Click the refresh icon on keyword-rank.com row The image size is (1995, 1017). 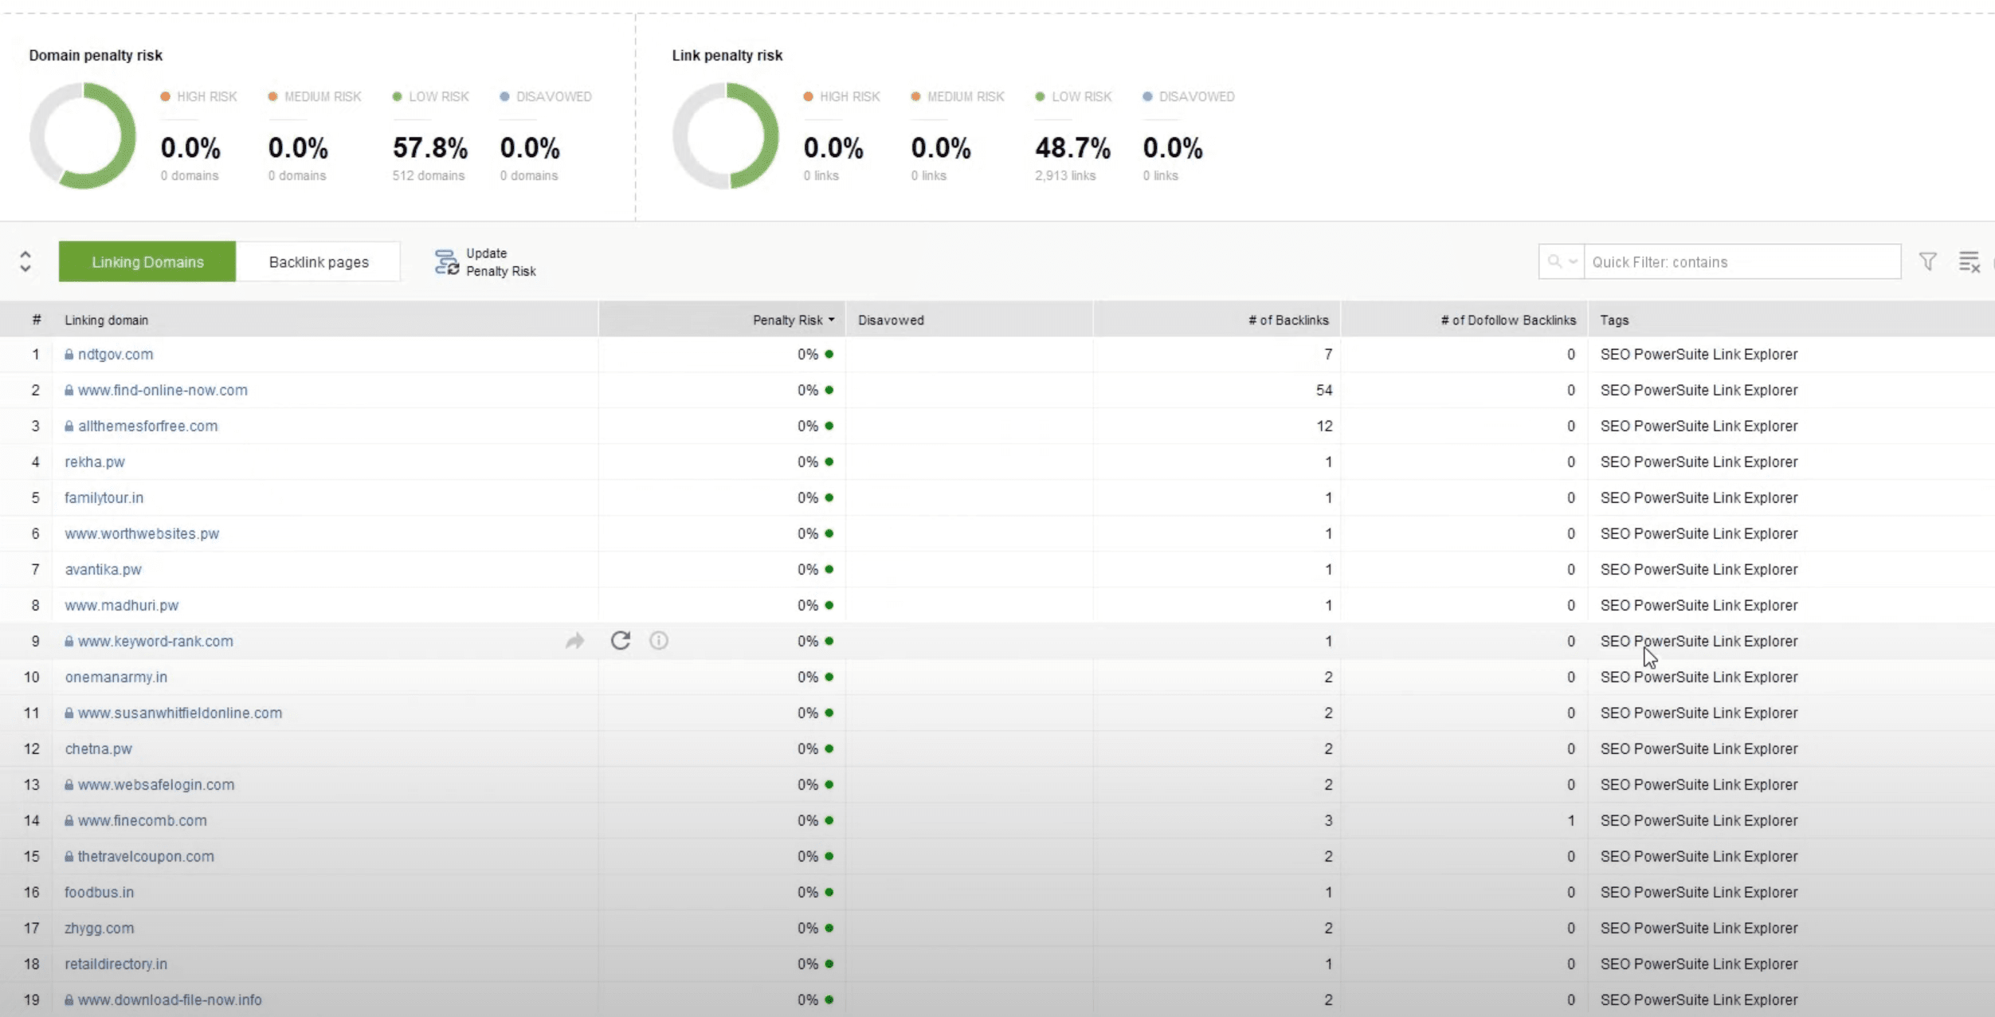click(620, 641)
